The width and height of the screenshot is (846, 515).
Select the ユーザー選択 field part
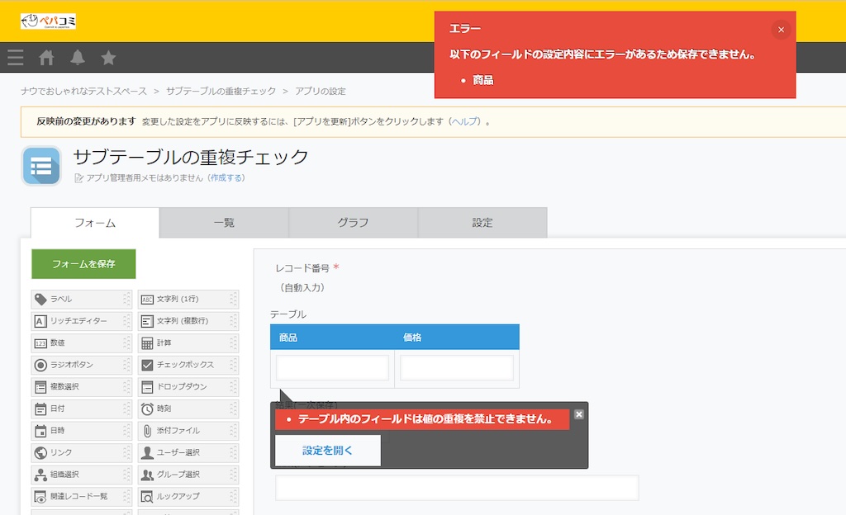pyautogui.click(x=188, y=452)
